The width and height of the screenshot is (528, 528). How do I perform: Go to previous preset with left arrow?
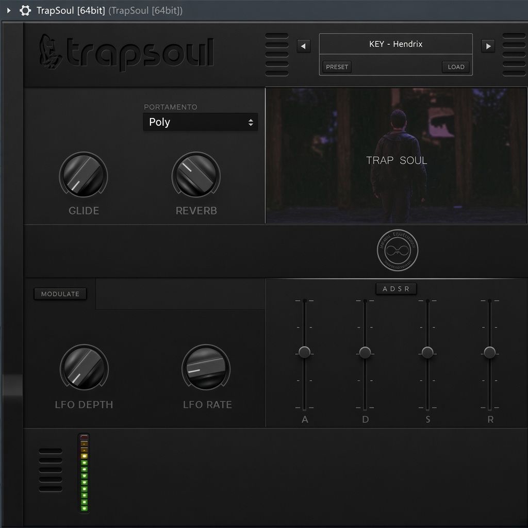tap(303, 46)
